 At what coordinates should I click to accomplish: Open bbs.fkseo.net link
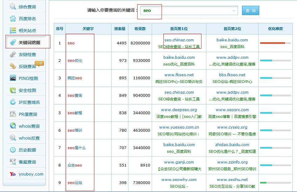(x=232, y=75)
